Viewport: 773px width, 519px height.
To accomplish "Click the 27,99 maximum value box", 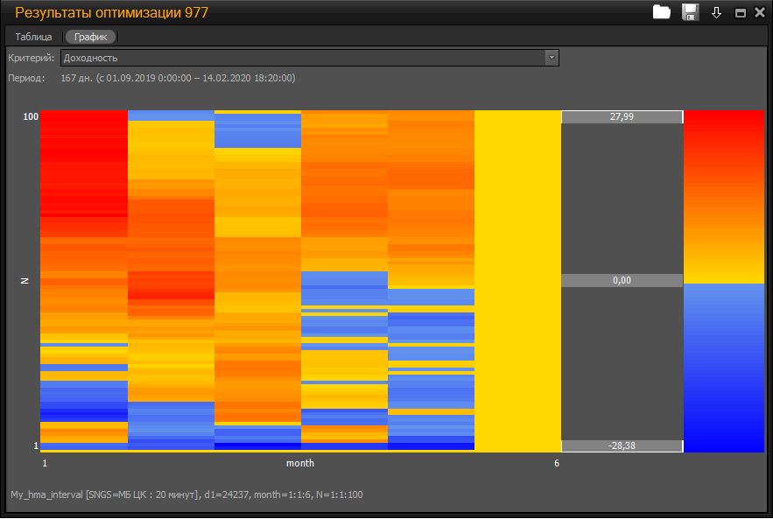I will coord(622,117).
